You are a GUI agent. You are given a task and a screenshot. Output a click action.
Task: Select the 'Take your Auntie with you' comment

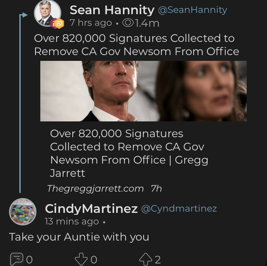point(79,237)
